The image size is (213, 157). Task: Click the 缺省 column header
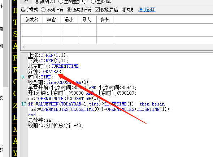tap(52, 20)
